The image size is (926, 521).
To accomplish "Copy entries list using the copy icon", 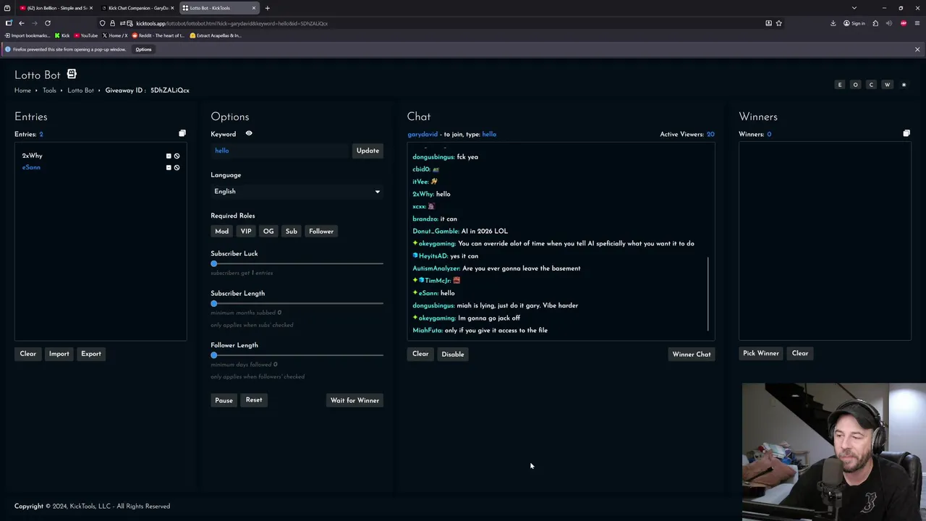I will coord(182,134).
